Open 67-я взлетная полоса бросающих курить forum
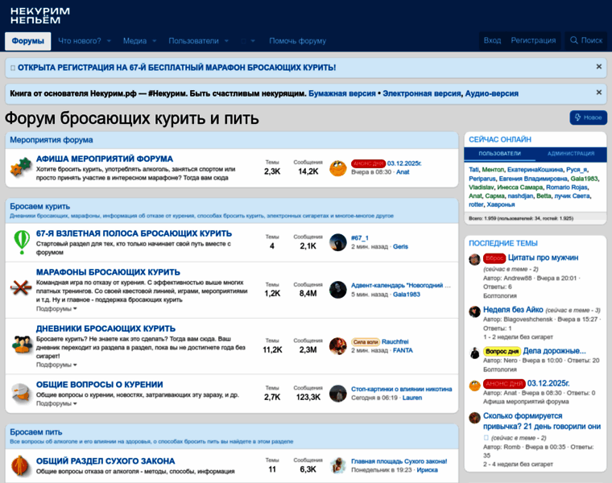 [134, 233]
